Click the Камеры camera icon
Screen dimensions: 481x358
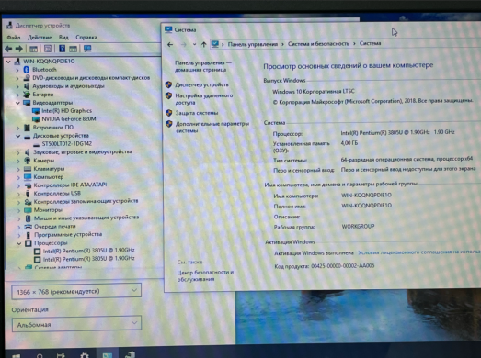tap(28, 160)
